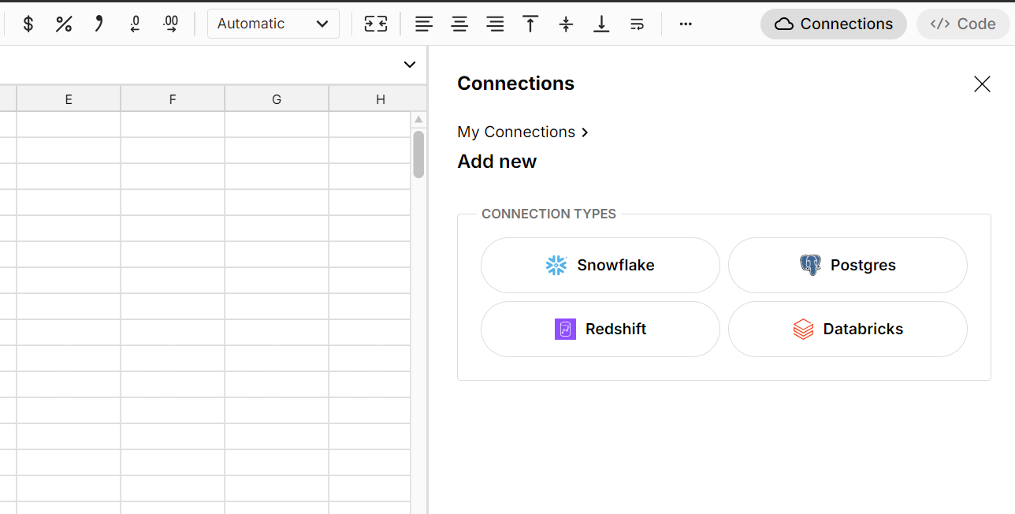The height and width of the screenshot is (514, 1015).
Task: Click the merge cells icon
Action: click(376, 24)
